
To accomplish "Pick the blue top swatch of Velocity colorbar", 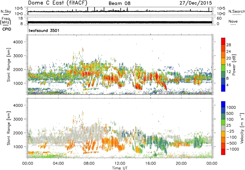I will 223,104.
